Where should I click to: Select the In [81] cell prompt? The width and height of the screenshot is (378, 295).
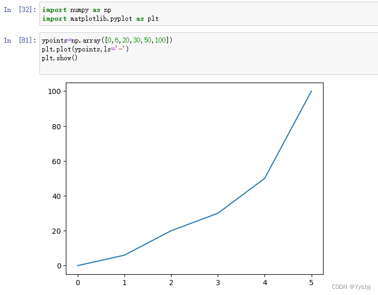20,41
